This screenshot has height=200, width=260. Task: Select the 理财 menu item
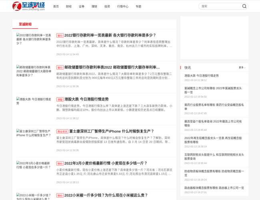(x=94, y=6)
